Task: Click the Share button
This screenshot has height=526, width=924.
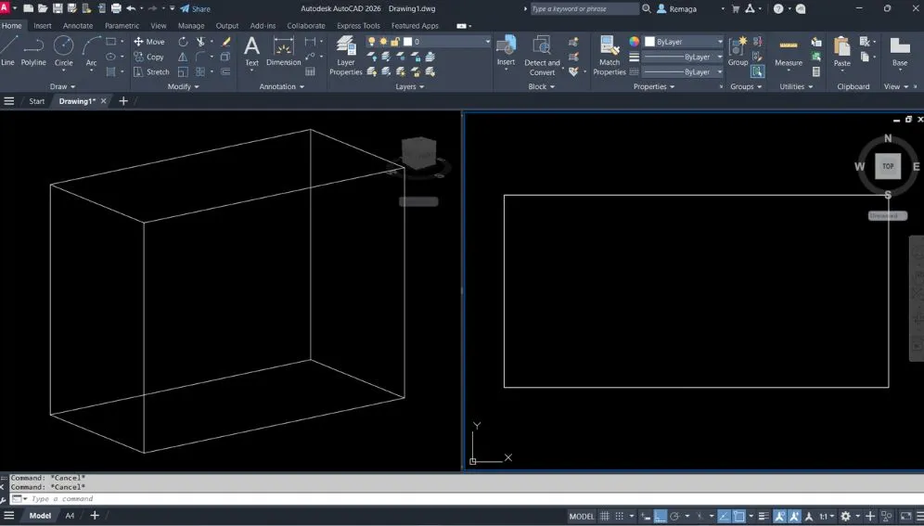Action: (196, 8)
